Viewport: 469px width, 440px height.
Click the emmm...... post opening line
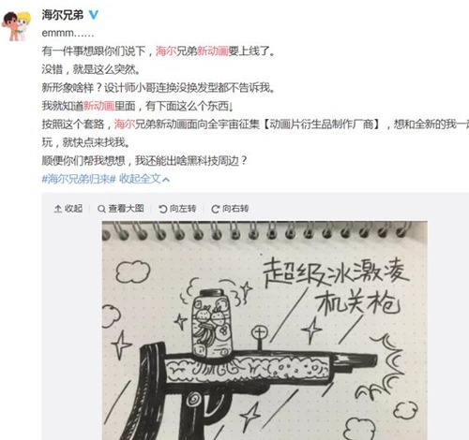pos(68,33)
